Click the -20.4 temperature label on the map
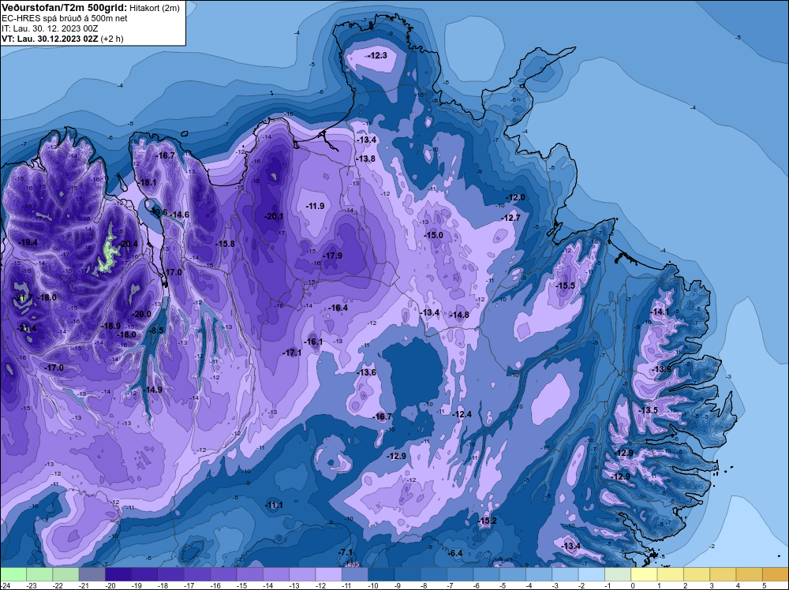789x590 pixels. 128,244
